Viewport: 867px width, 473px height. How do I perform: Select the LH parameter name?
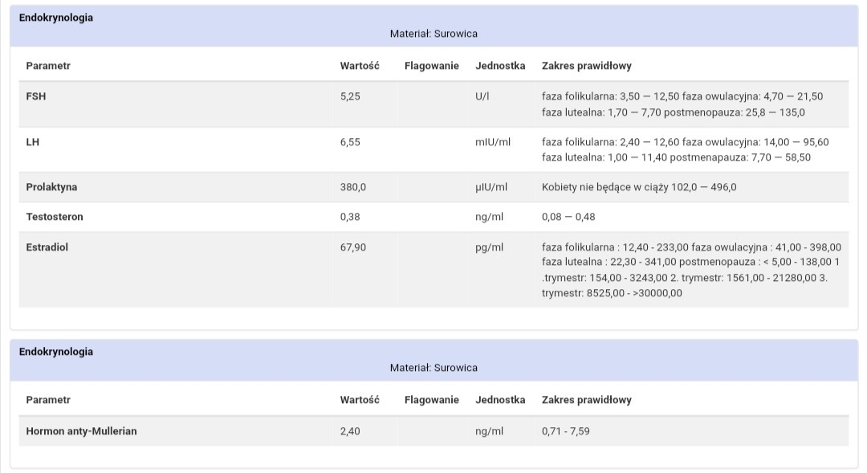tap(33, 142)
